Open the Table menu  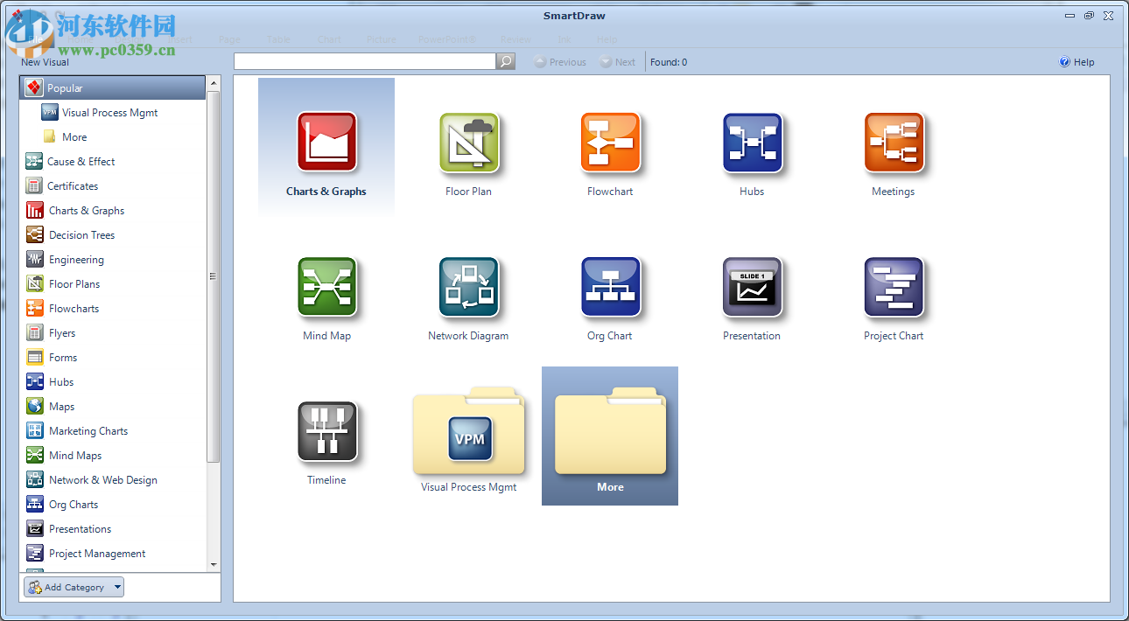279,39
